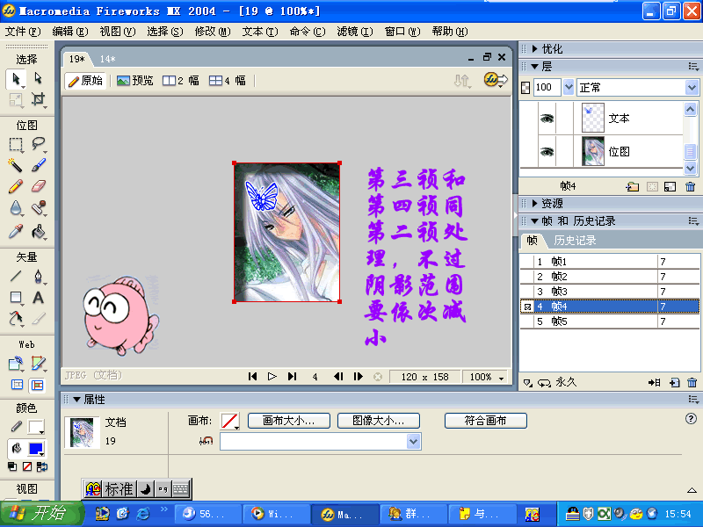703x527 pixels.
Task: Toggle visibility of 位图 layer
Action: [x=547, y=151]
